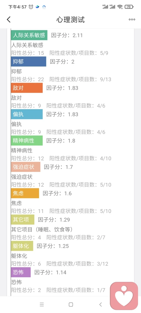This screenshot has width=141, height=313.
Task: Tap the back arrow in header
Action: pyautogui.click(x=9, y=19)
